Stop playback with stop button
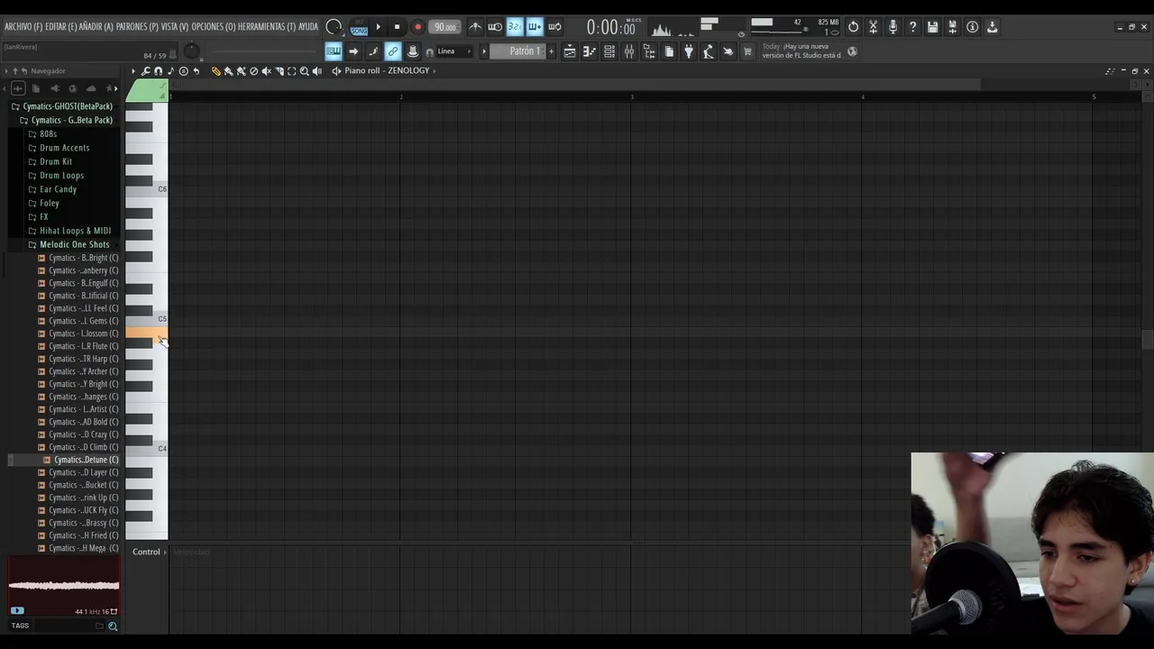This screenshot has width=1154, height=649. 397,27
